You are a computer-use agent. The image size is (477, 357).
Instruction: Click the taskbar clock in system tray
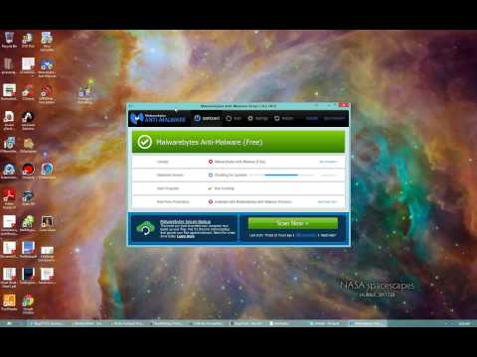click(x=464, y=323)
